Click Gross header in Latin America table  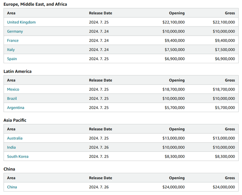click(x=230, y=80)
